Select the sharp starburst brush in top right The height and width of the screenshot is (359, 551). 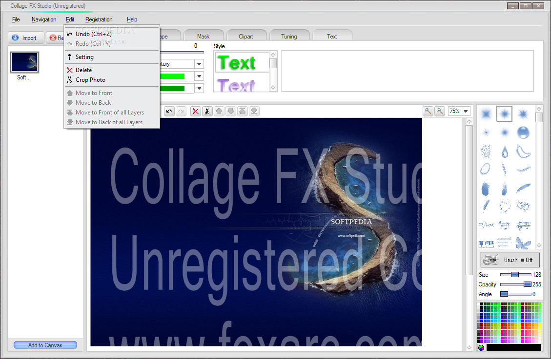(x=523, y=113)
